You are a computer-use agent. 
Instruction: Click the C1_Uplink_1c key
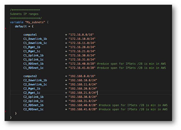point(33,60)
